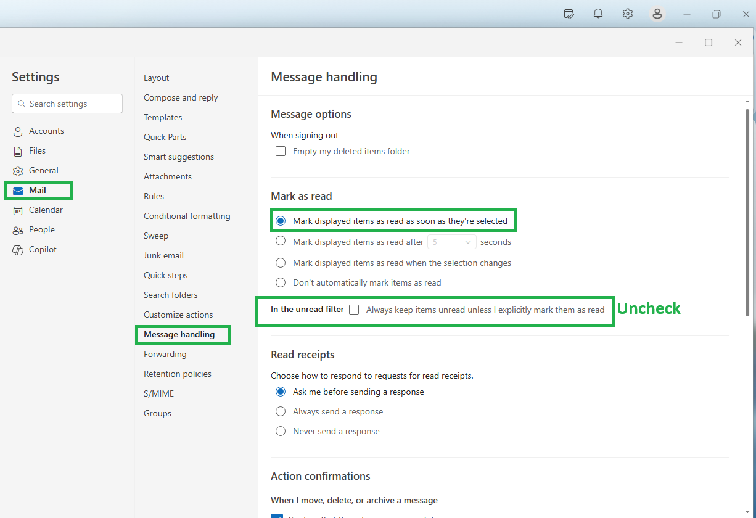
Task: Open the account profile avatar
Action: tap(657, 14)
